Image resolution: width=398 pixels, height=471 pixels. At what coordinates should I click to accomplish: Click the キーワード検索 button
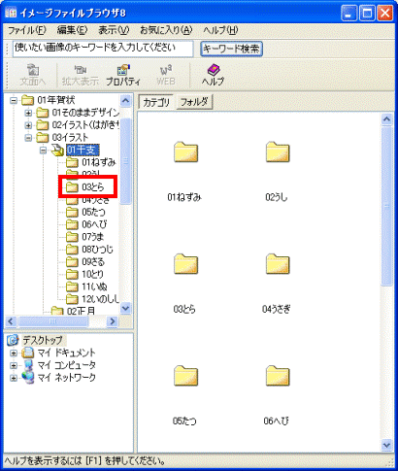(231, 49)
